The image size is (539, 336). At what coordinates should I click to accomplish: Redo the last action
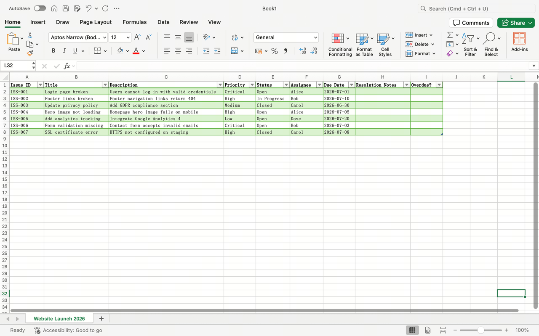point(105,8)
